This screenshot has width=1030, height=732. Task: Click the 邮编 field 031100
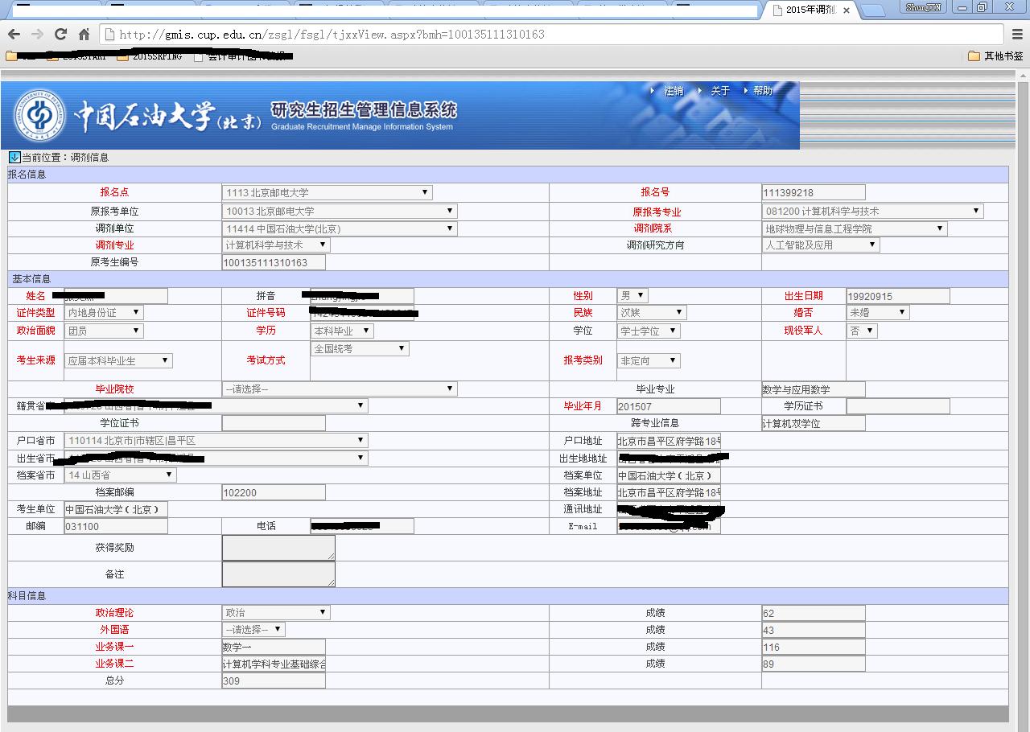(x=116, y=526)
